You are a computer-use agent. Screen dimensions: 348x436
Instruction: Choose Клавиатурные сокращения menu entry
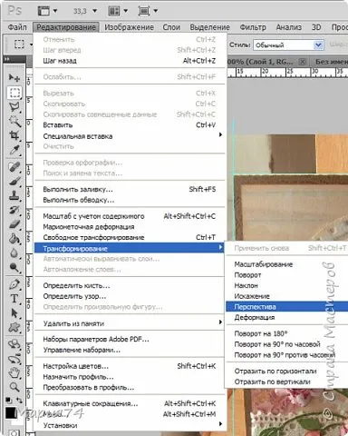click(x=130, y=403)
